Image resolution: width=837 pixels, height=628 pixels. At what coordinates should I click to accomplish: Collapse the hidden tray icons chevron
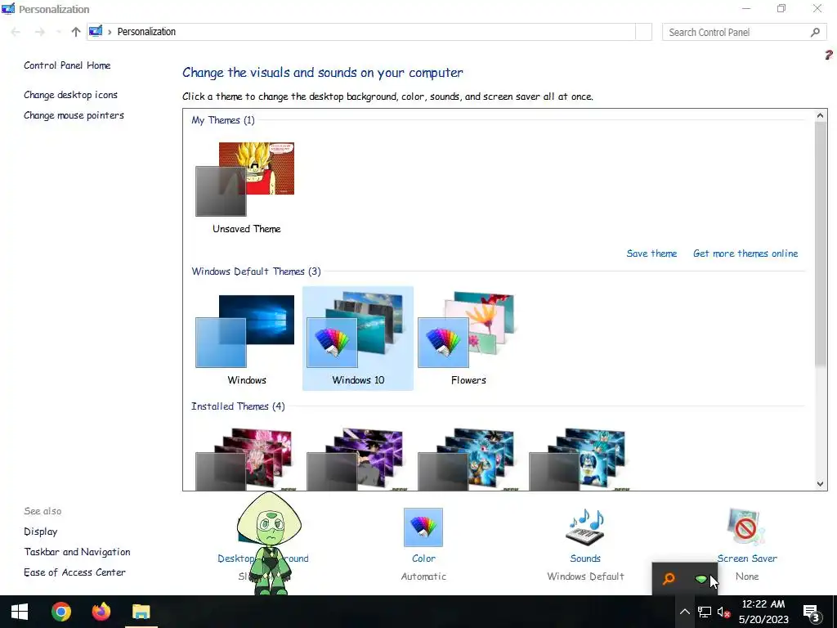click(x=684, y=612)
